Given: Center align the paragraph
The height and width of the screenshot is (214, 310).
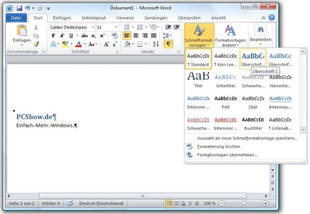Looking at the screenshot, I should [x=136, y=36].
